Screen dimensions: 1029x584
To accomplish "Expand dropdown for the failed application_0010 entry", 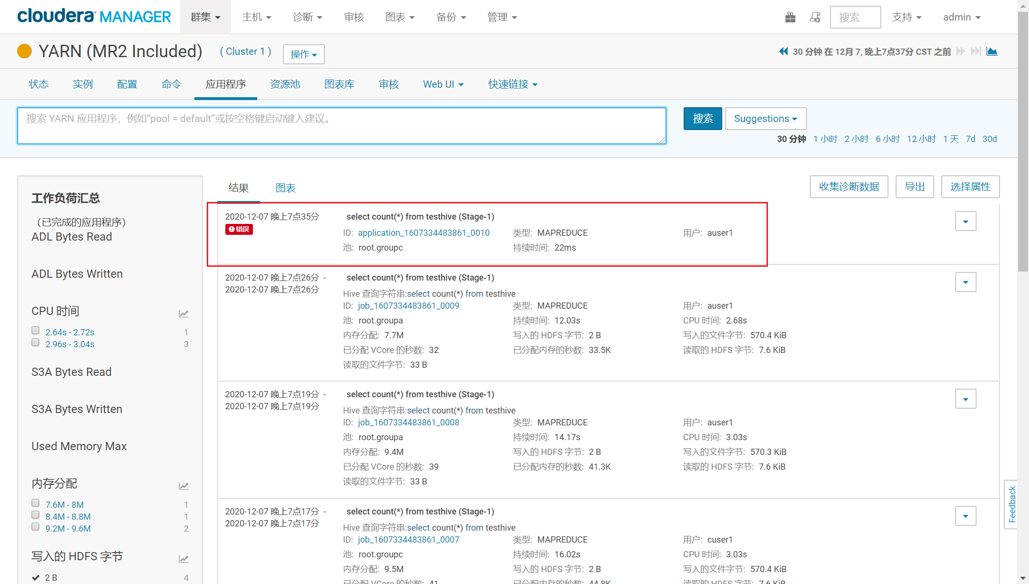I will coord(965,222).
